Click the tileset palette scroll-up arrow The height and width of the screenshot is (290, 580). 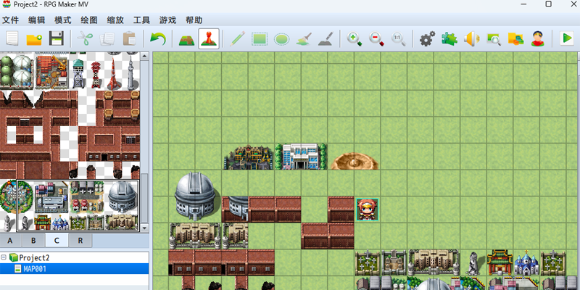point(144,57)
